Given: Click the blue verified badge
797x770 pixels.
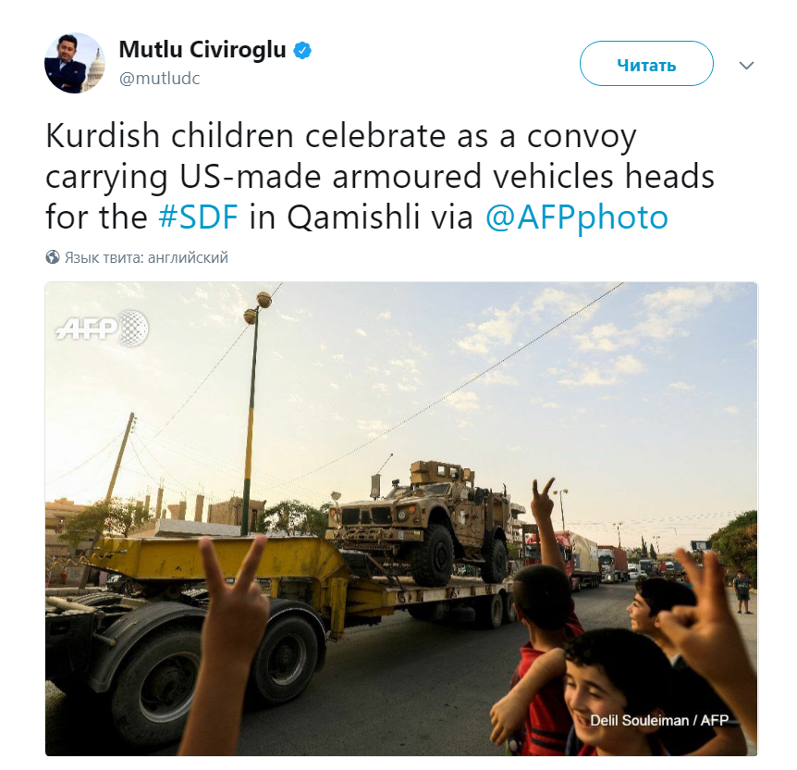Looking at the screenshot, I should pos(303,50).
